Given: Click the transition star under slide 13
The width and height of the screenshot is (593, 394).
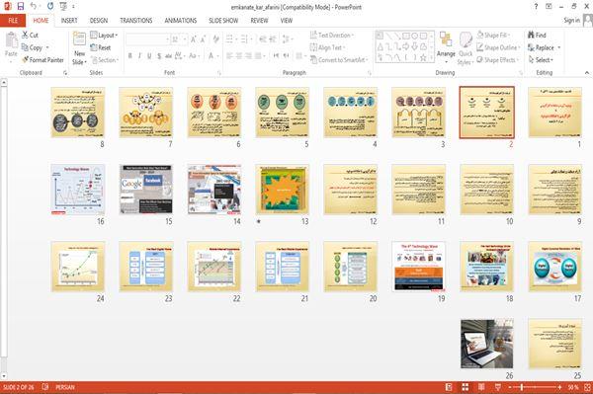Looking at the screenshot, I should coord(259,221).
